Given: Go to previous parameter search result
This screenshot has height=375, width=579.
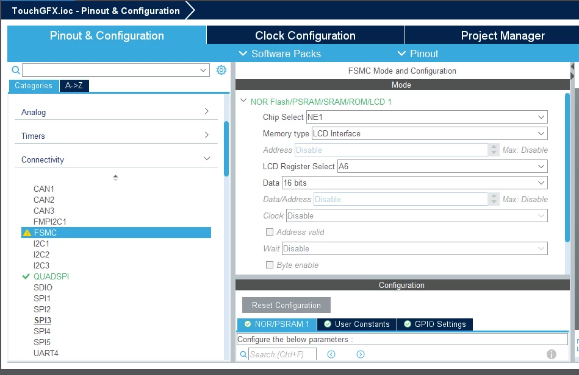Looking at the screenshot, I should tap(331, 354).
